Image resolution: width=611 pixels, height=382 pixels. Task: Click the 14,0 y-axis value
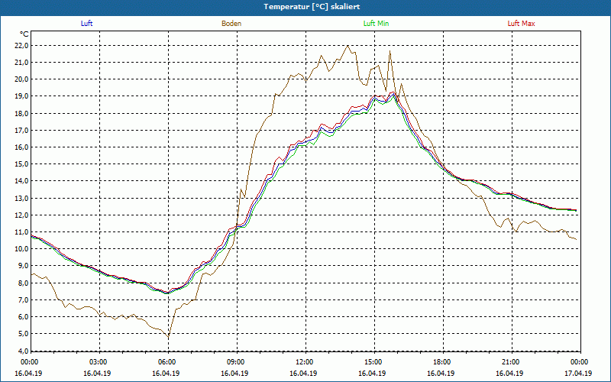pyautogui.click(x=21, y=181)
